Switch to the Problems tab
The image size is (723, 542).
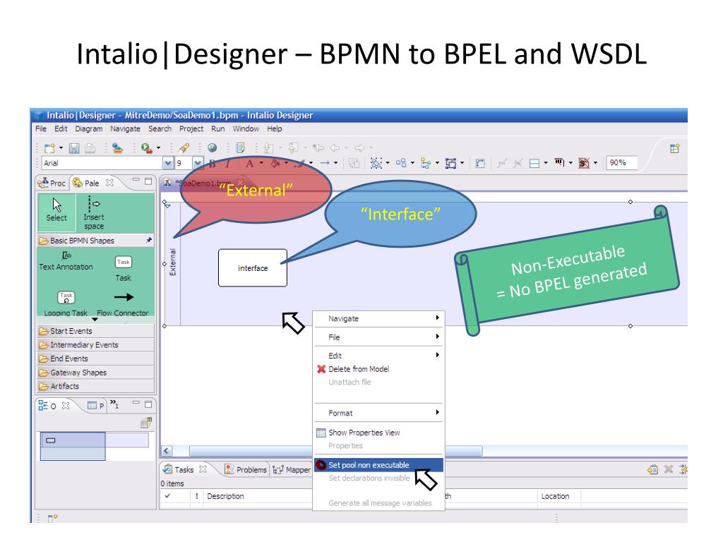[x=246, y=469]
